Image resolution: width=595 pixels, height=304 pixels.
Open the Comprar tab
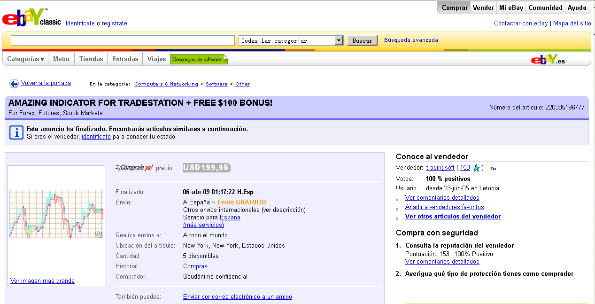click(455, 8)
